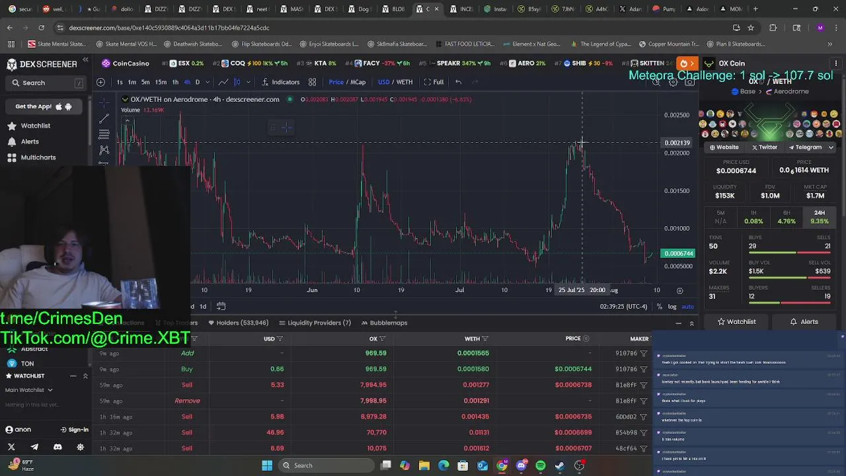Image resolution: width=846 pixels, height=476 pixels.
Task: Expand chart with Full screen button
Action: pyautogui.click(x=434, y=82)
